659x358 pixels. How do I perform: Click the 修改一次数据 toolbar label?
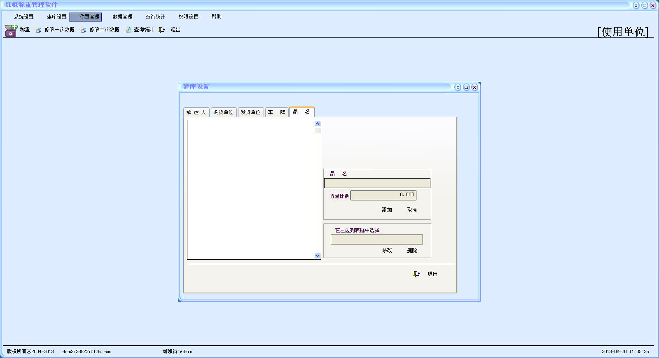click(x=59, y=30)
